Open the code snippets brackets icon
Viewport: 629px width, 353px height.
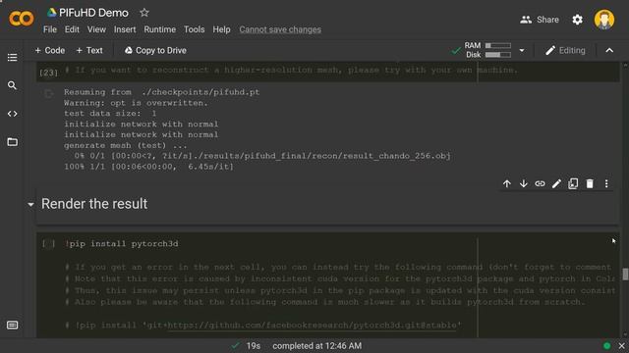[12, 114]
